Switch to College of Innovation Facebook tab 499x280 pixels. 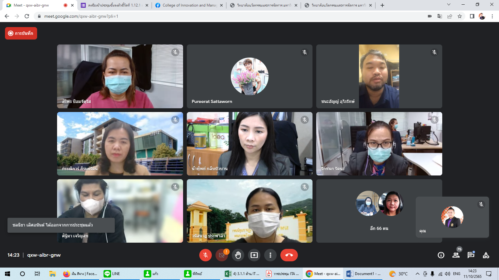(189, 5)
